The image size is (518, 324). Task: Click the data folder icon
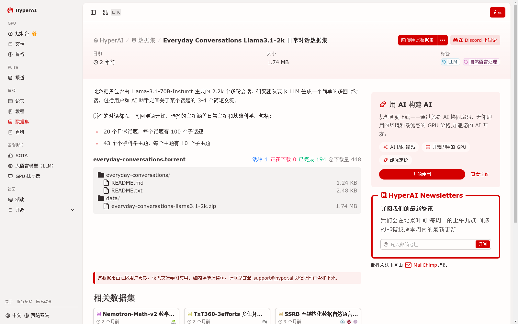(x=101, y=198)
